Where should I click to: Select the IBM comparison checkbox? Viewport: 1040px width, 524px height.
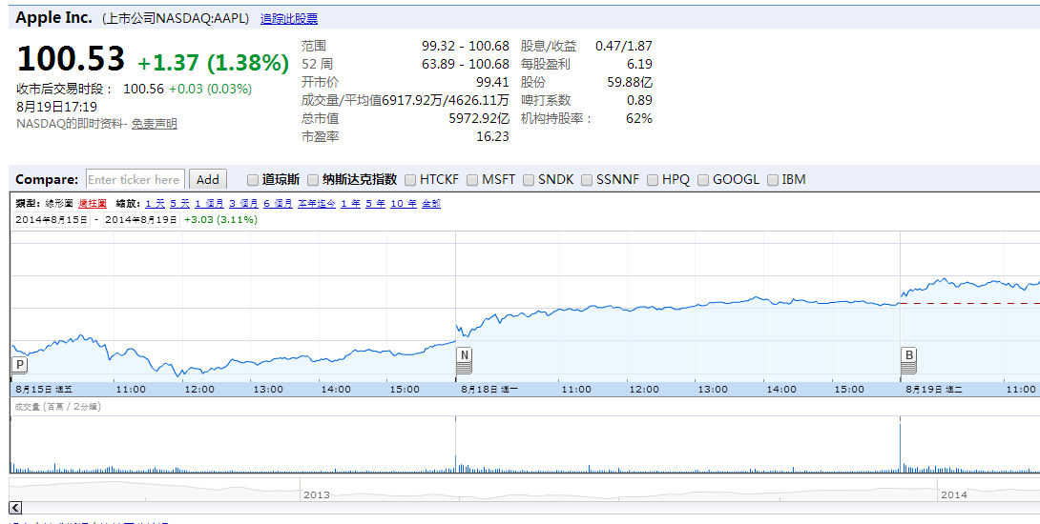(x=773, y=179)
